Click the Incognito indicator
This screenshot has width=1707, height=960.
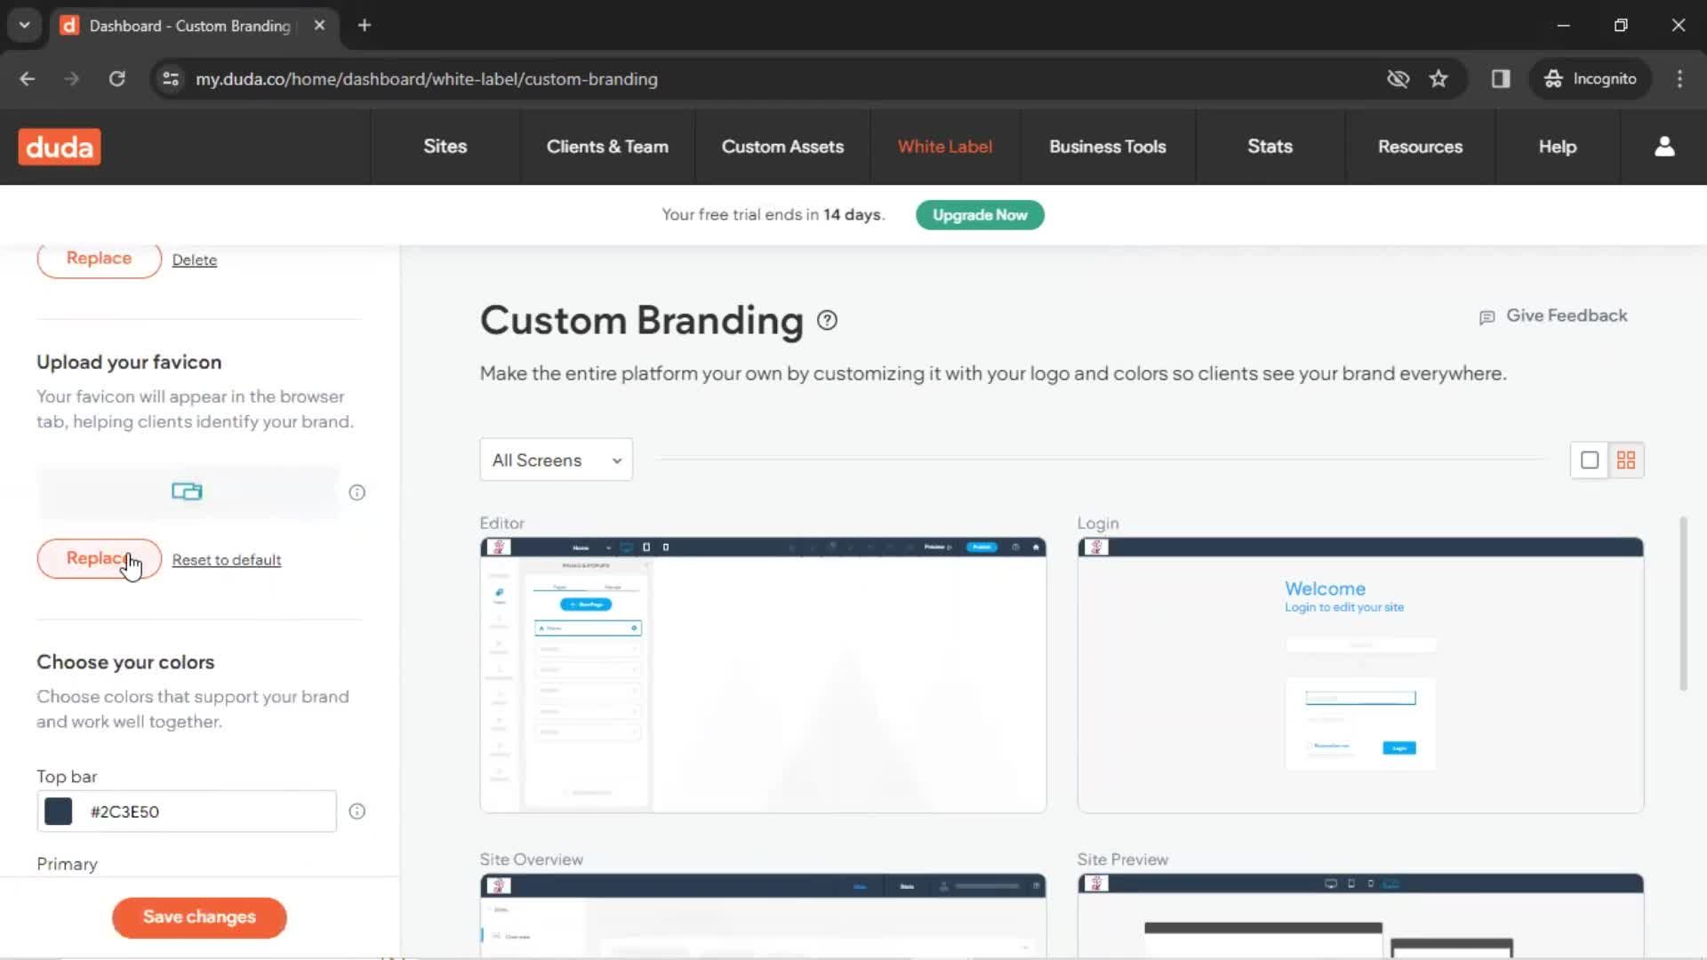click(1590, 79)
